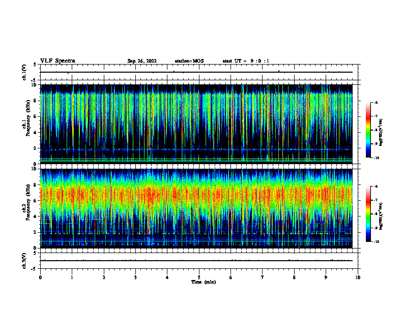Select the ch.2 spectrogram panel
403x311 pixels.
pos(196,208)
